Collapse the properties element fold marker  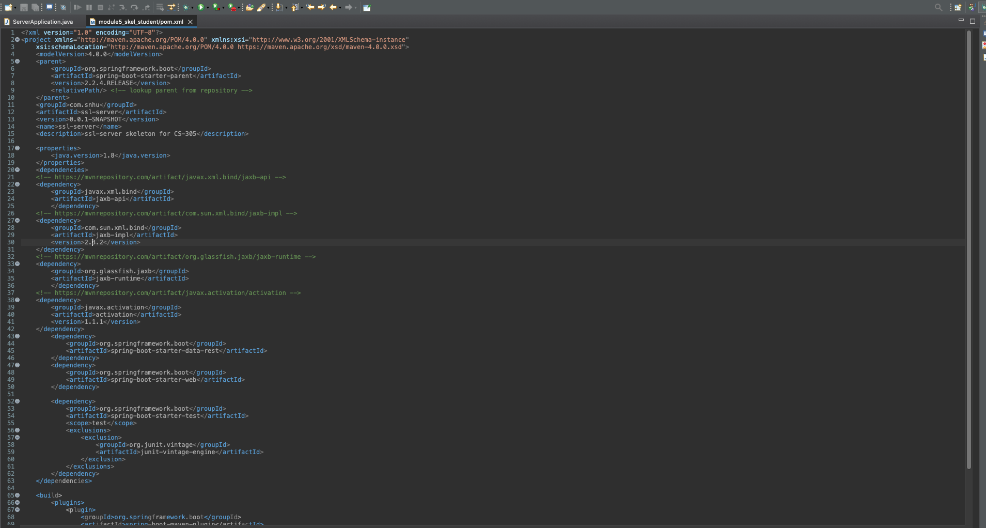17,148
